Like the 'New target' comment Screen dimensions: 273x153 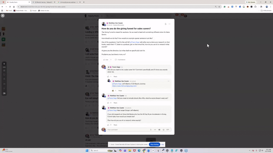point(108,125)
